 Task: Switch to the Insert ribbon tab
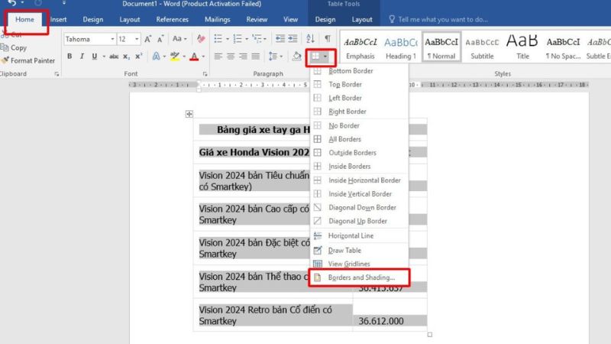tap(59, 19)
